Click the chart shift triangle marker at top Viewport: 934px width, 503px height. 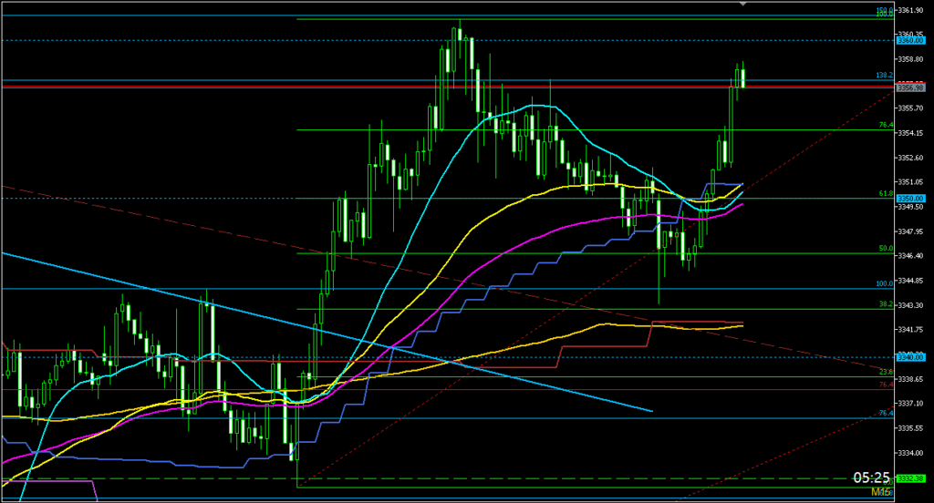click(742, 4)
